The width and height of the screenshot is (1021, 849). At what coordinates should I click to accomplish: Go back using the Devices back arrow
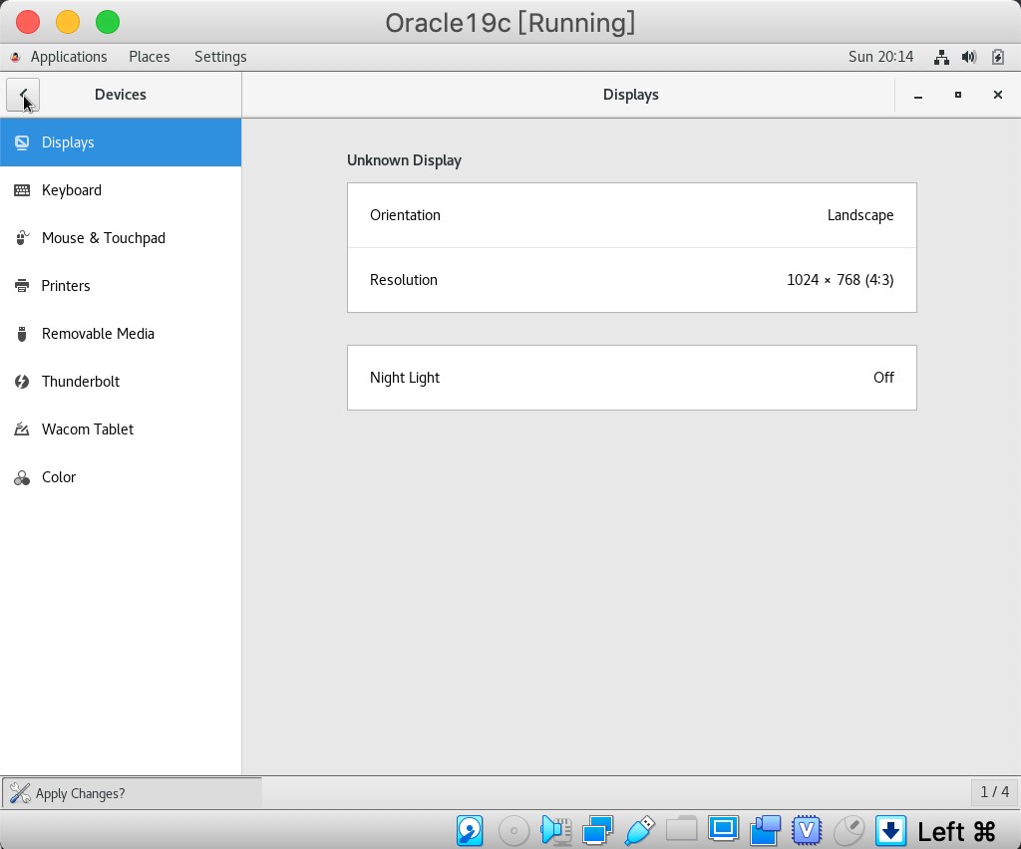[23, 95]
